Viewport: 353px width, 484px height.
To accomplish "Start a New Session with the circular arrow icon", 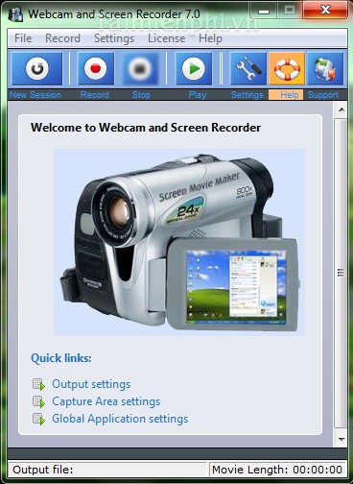I will (x=36, y=69).
